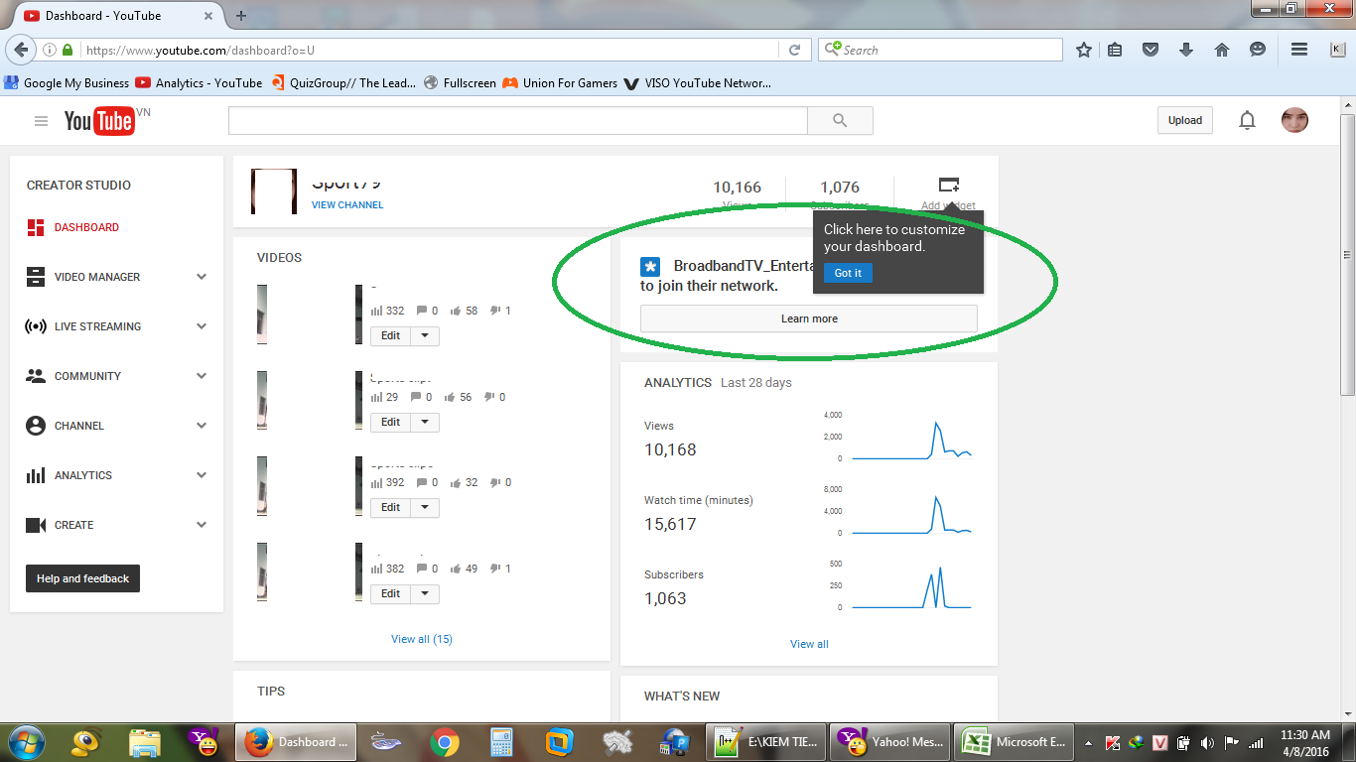Click Edit for the 392-view video
The width and height of the screenshot is (1356, 762).
point(391,507)
